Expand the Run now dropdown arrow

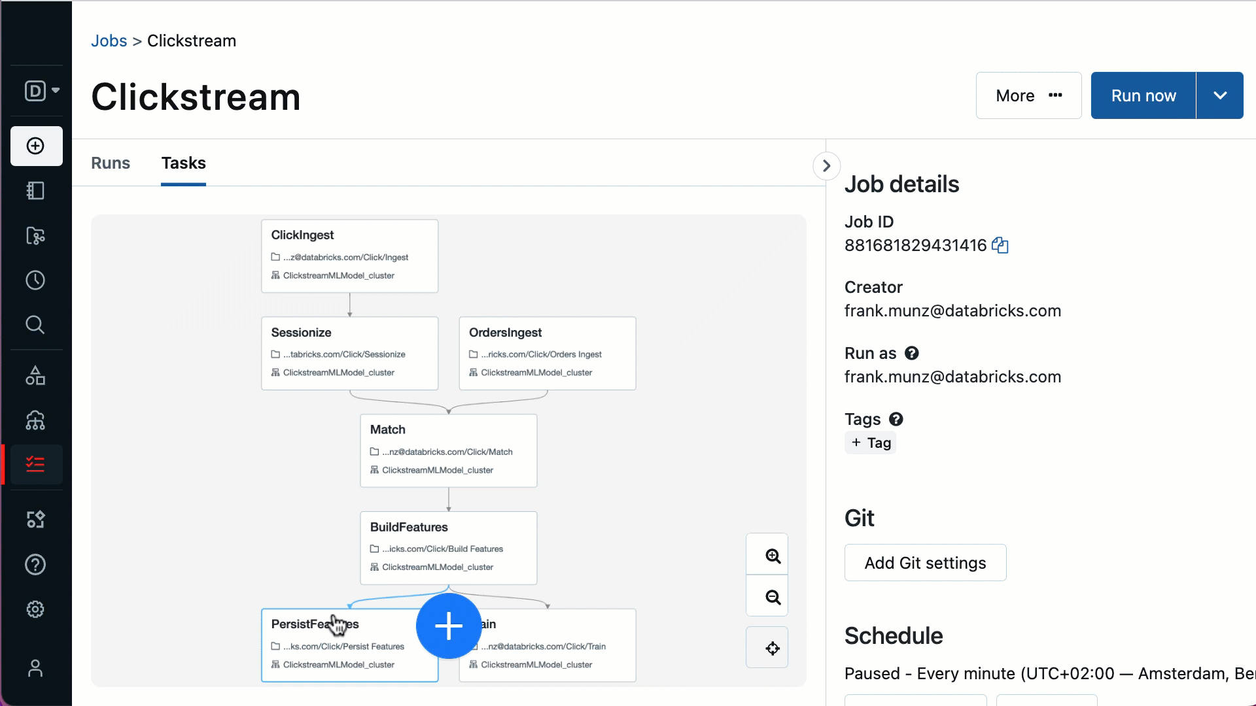pos(1220,95)
